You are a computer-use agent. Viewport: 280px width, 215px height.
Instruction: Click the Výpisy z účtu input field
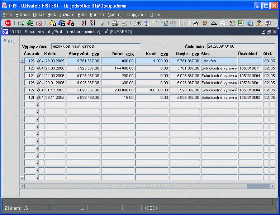(x=96, y=46)
